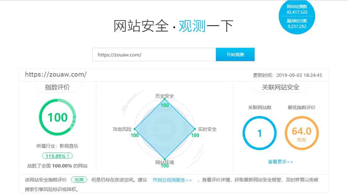Click the 网站安全·观测一下 page title

click(x=173, y=26)
